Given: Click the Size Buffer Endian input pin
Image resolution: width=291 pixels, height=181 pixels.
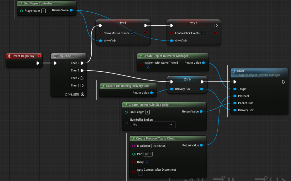Looking at the screenshot, I should (126, 123).
